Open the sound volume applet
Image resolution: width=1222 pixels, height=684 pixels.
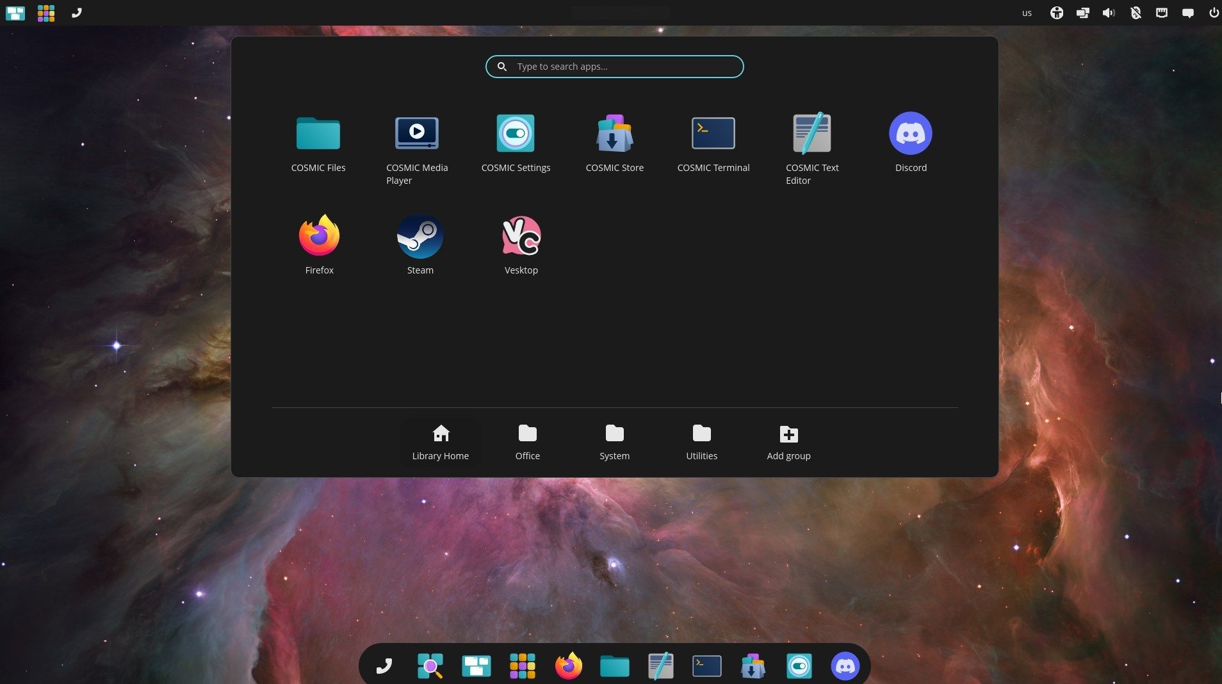[x=1109, y=13]
